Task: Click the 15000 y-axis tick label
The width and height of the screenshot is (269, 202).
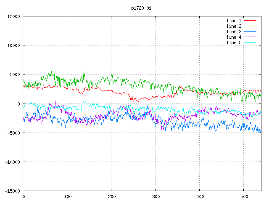Action: [13, 16]
